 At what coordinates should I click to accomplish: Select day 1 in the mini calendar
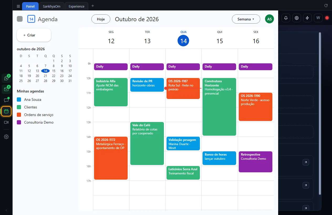click(54, 61)
